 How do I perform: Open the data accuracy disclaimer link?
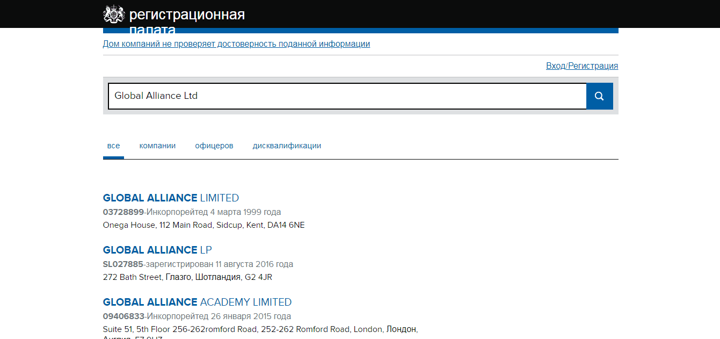[x=236, y=44]
